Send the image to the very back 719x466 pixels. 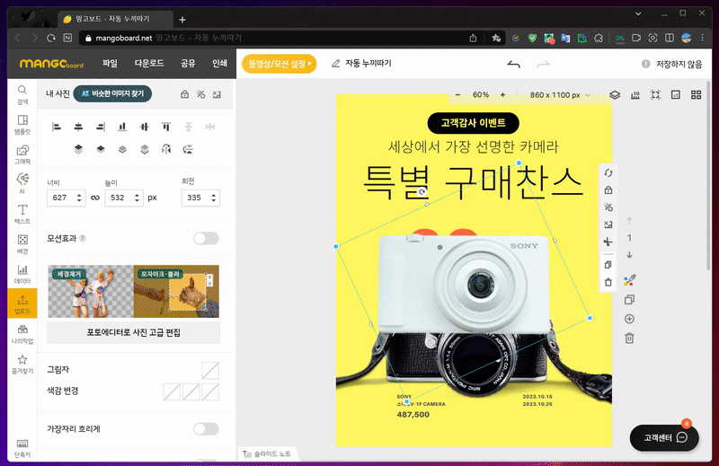(x=145, y=149)
